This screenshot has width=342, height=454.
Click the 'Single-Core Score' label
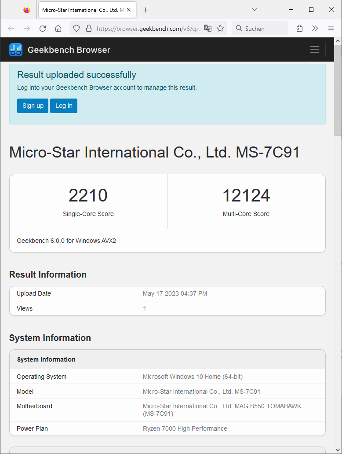[88, 214]
